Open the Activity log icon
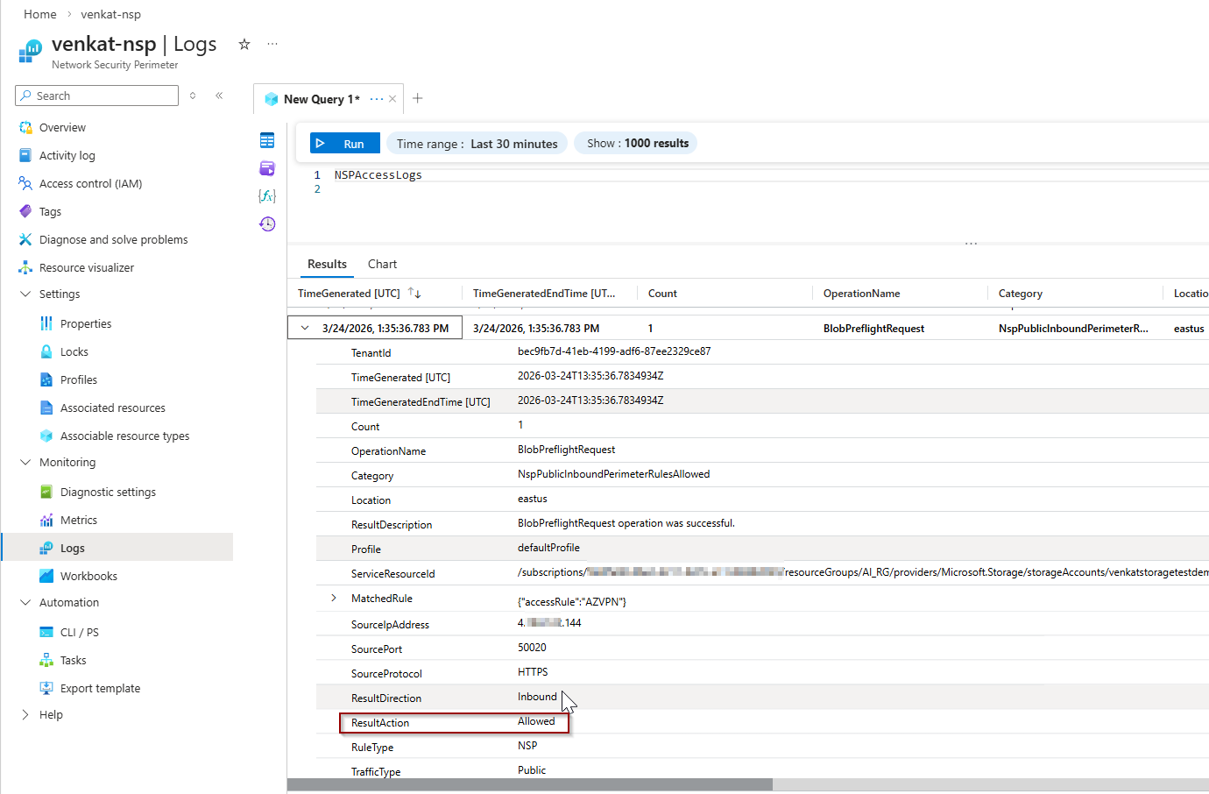The width and height of the screenshot is (1209, 794). click(x=25, y=156)
